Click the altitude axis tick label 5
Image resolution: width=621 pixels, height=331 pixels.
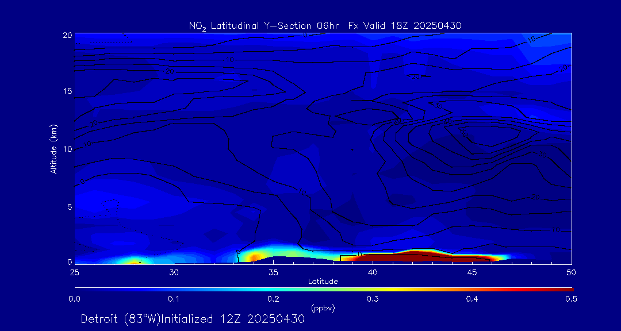(x=70, y=207)
